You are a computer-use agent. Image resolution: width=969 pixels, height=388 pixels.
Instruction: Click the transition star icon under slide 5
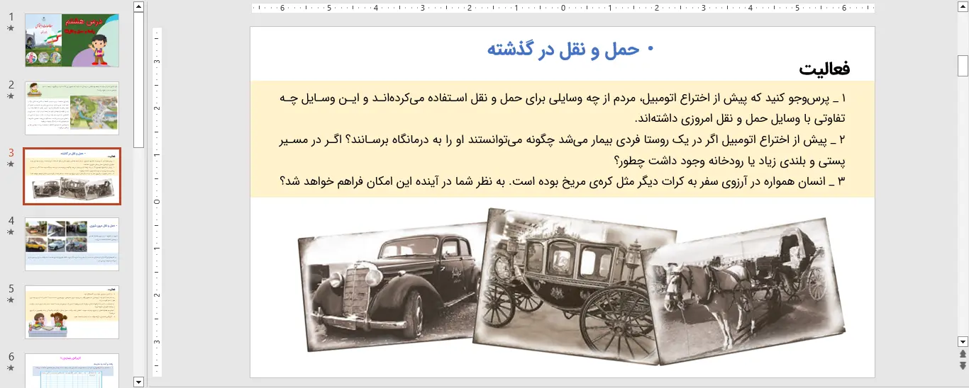click(x=11, y=300)
